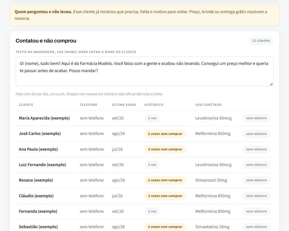Select the '2 vezes sem comprar' badge for José Carlos
The width and height of the screenshot is (289, 231).
click(165, 134)
